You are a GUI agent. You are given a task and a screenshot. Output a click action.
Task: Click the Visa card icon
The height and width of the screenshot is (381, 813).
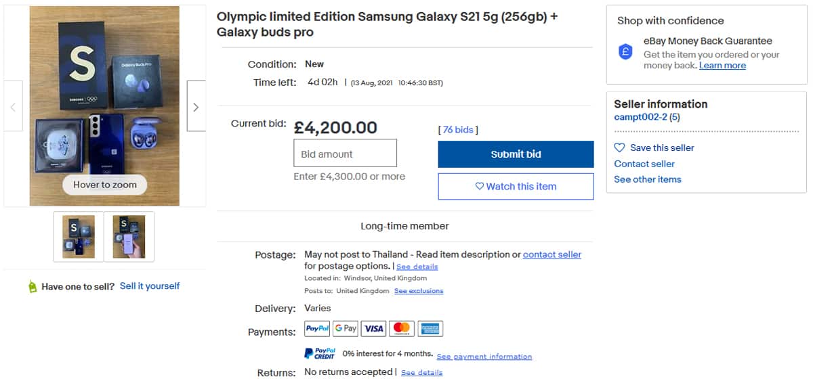coord(373,329)
